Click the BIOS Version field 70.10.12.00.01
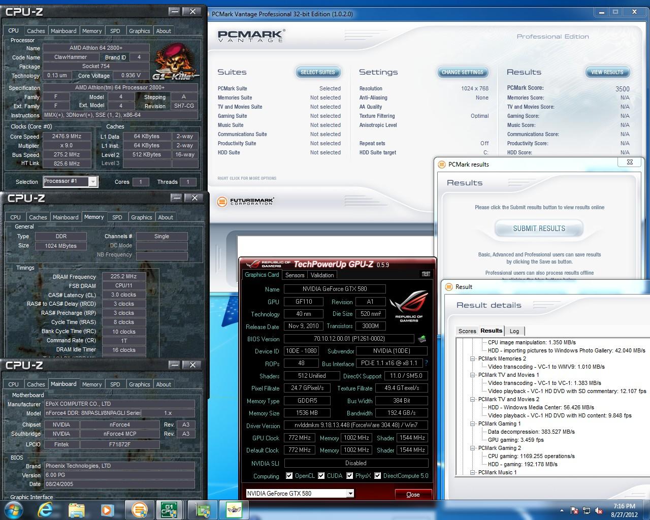650x520 pixels. point(349,339)
